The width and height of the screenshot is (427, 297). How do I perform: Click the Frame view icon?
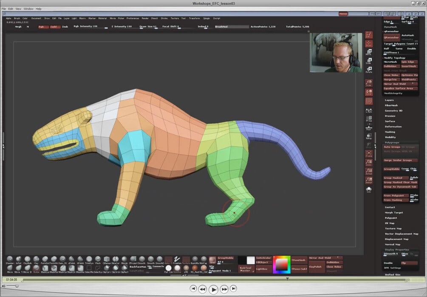coord(369,154)
